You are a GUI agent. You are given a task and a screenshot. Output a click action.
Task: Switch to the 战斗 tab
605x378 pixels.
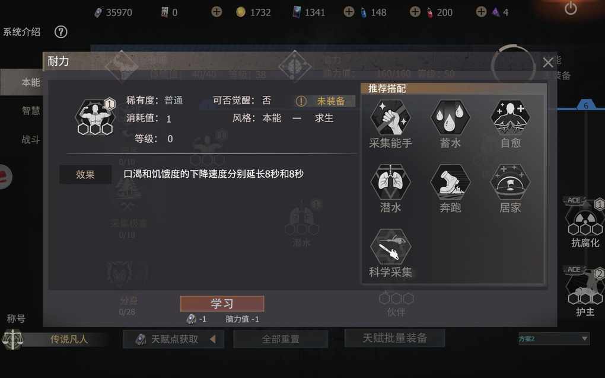[31, 139]
